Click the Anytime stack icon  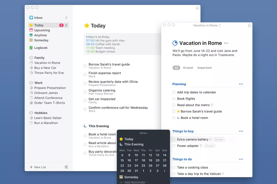click(x=31, y=35)
